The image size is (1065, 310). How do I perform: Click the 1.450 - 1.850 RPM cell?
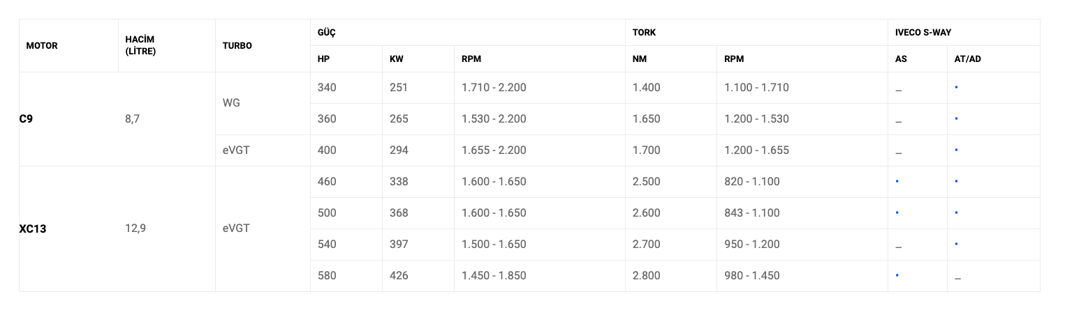[x=494, y=276]
